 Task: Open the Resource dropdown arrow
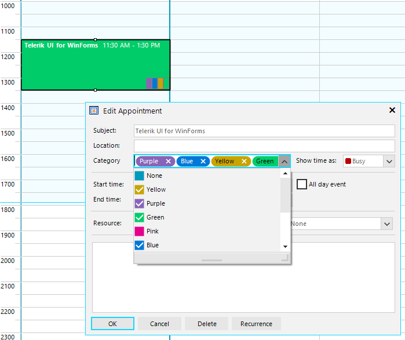[x=386, y=224]
